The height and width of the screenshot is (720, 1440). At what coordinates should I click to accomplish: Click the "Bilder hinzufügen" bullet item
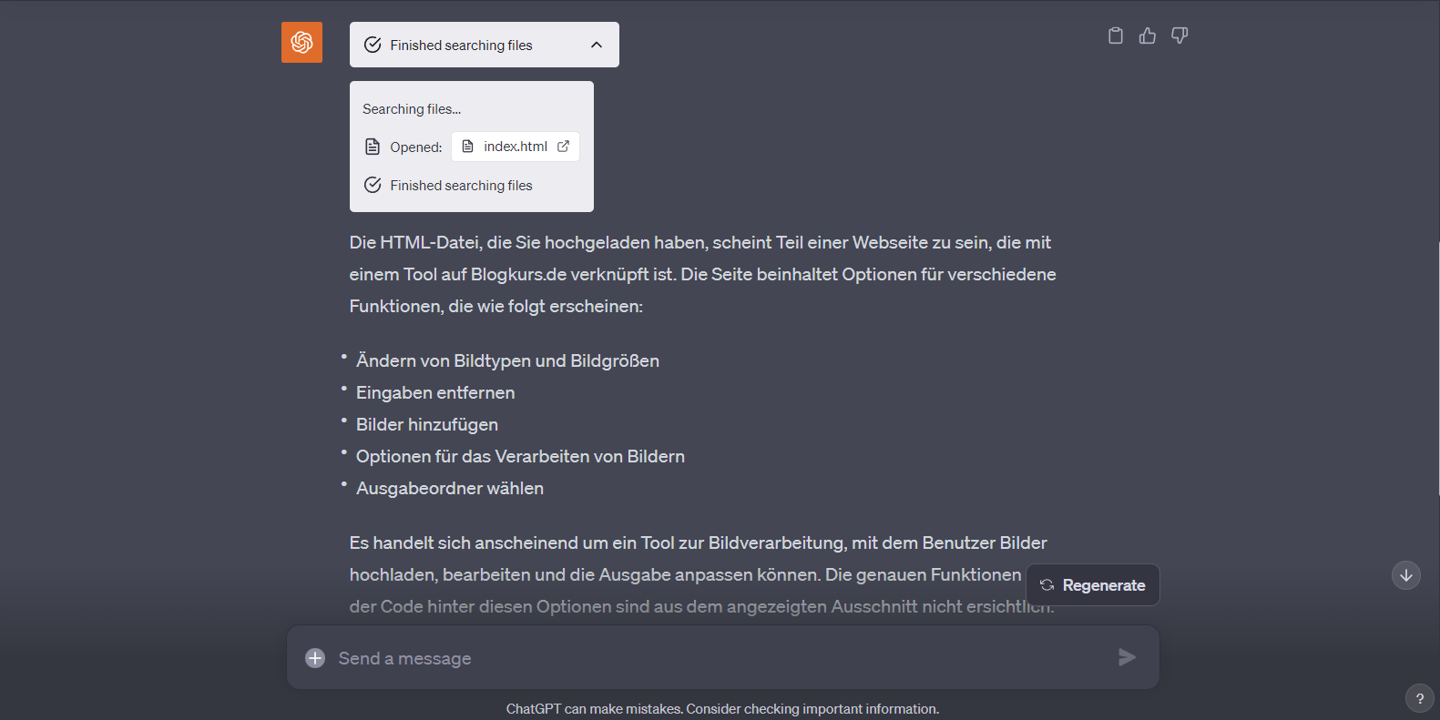[x=426, y=425]
